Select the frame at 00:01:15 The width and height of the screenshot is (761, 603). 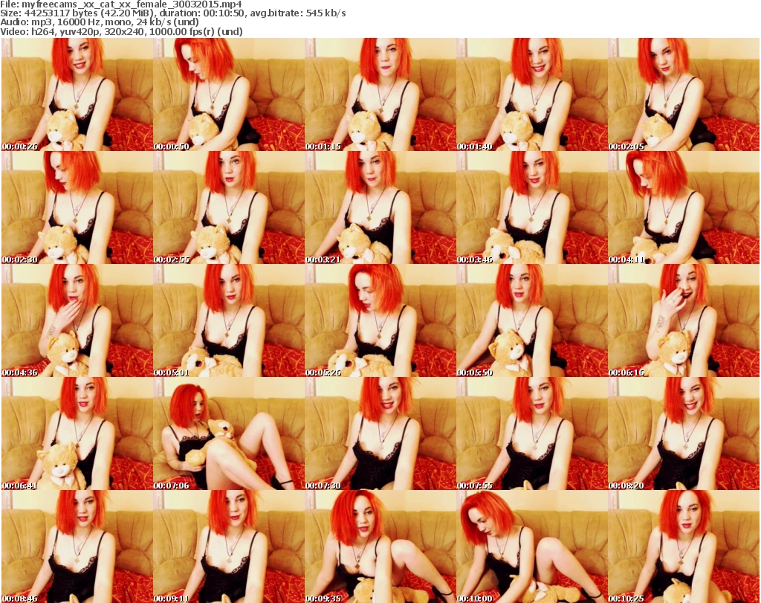point(380,94)
